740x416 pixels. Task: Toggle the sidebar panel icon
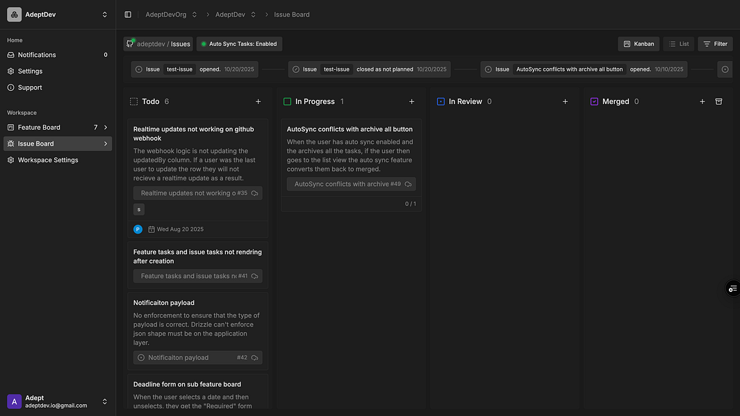[x=128, y=15]
